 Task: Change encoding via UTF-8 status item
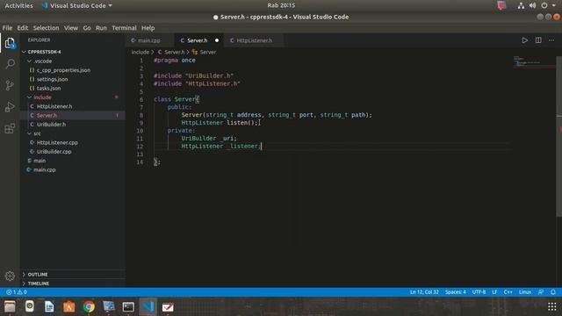point(479,292)
